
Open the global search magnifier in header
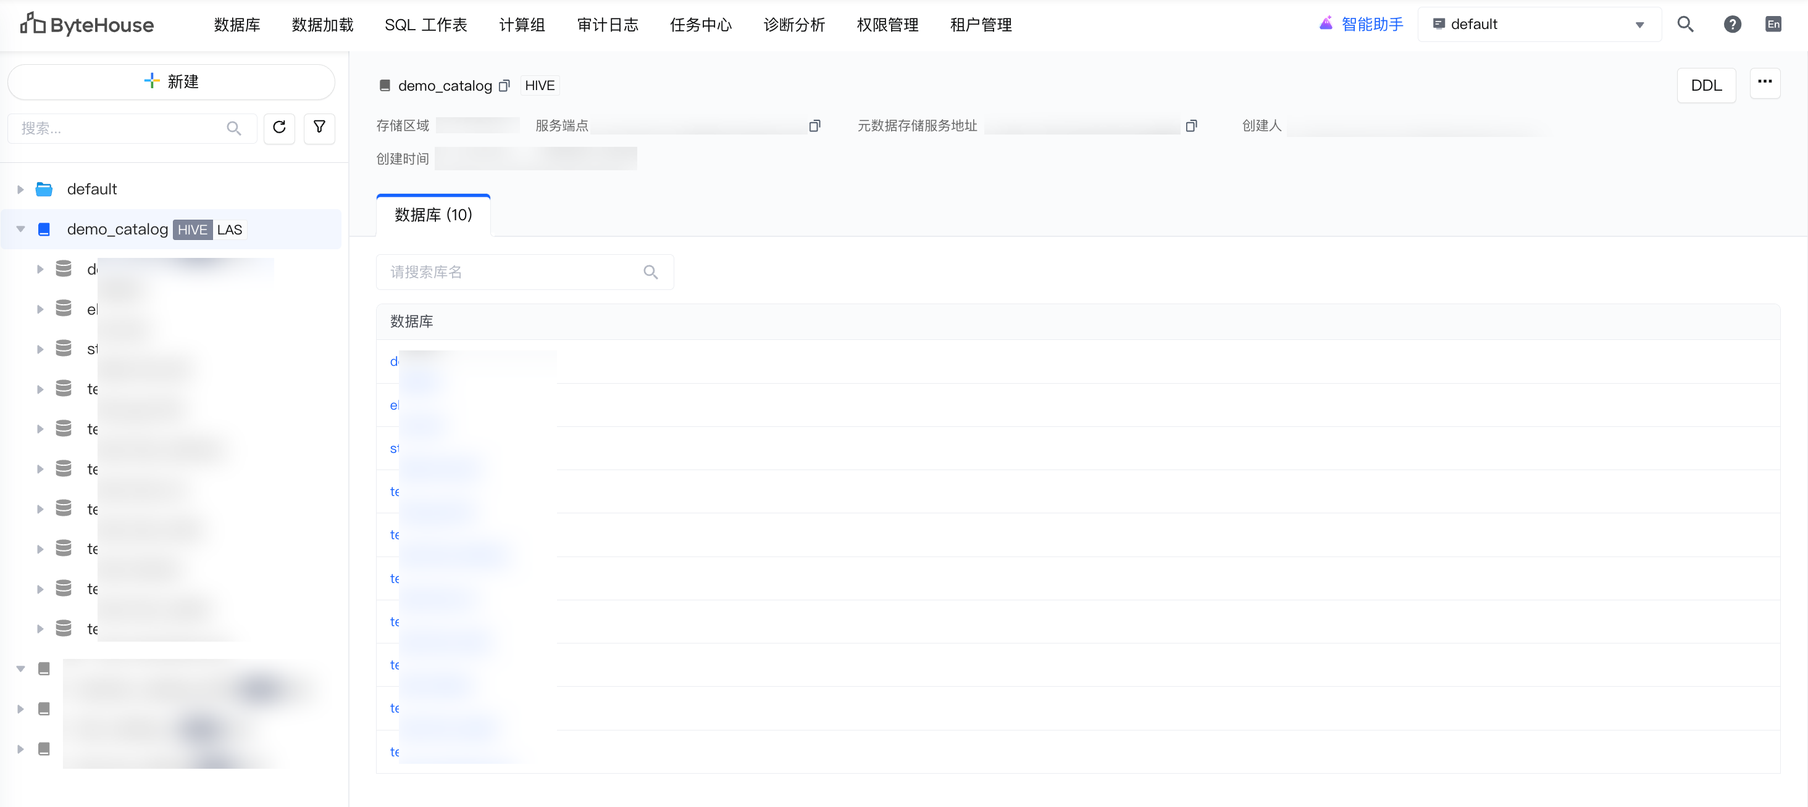pyautogui.click(x=1685, y=25)
